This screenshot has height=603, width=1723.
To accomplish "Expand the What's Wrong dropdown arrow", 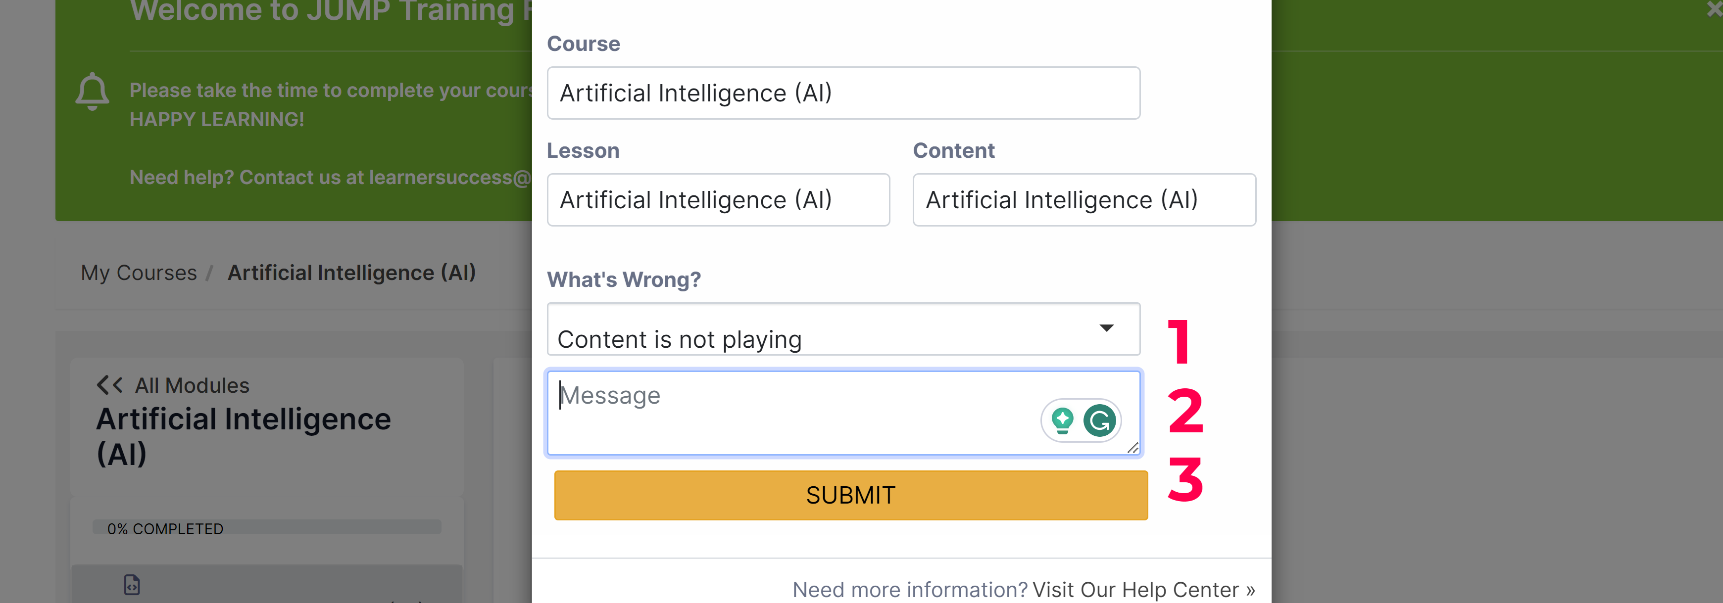I will pyautogui.click(x=1106, y=327).
